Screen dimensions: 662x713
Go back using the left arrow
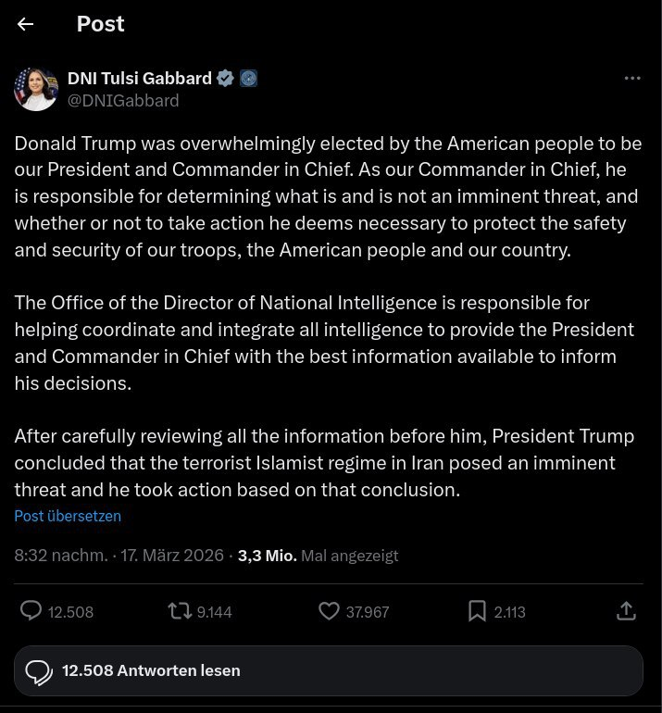point(25,25)
